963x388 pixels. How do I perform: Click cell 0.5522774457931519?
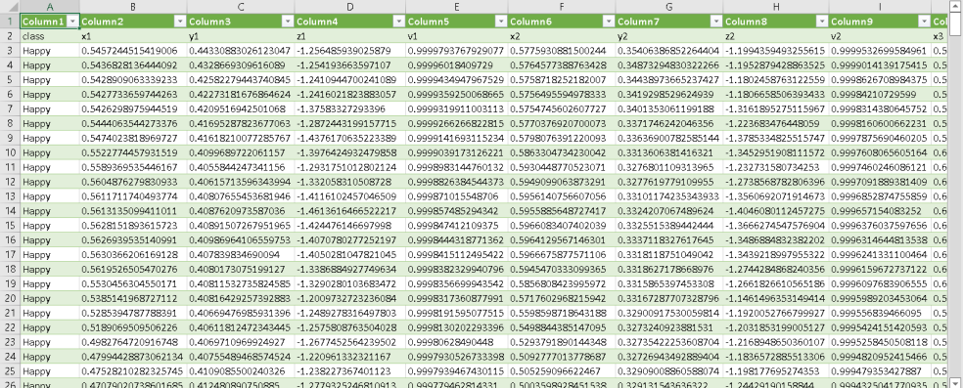(x=133, y=152)
